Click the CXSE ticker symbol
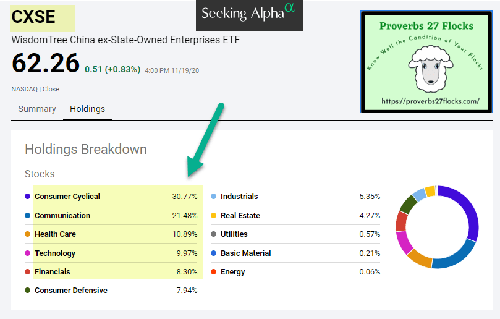 point(33,17)
